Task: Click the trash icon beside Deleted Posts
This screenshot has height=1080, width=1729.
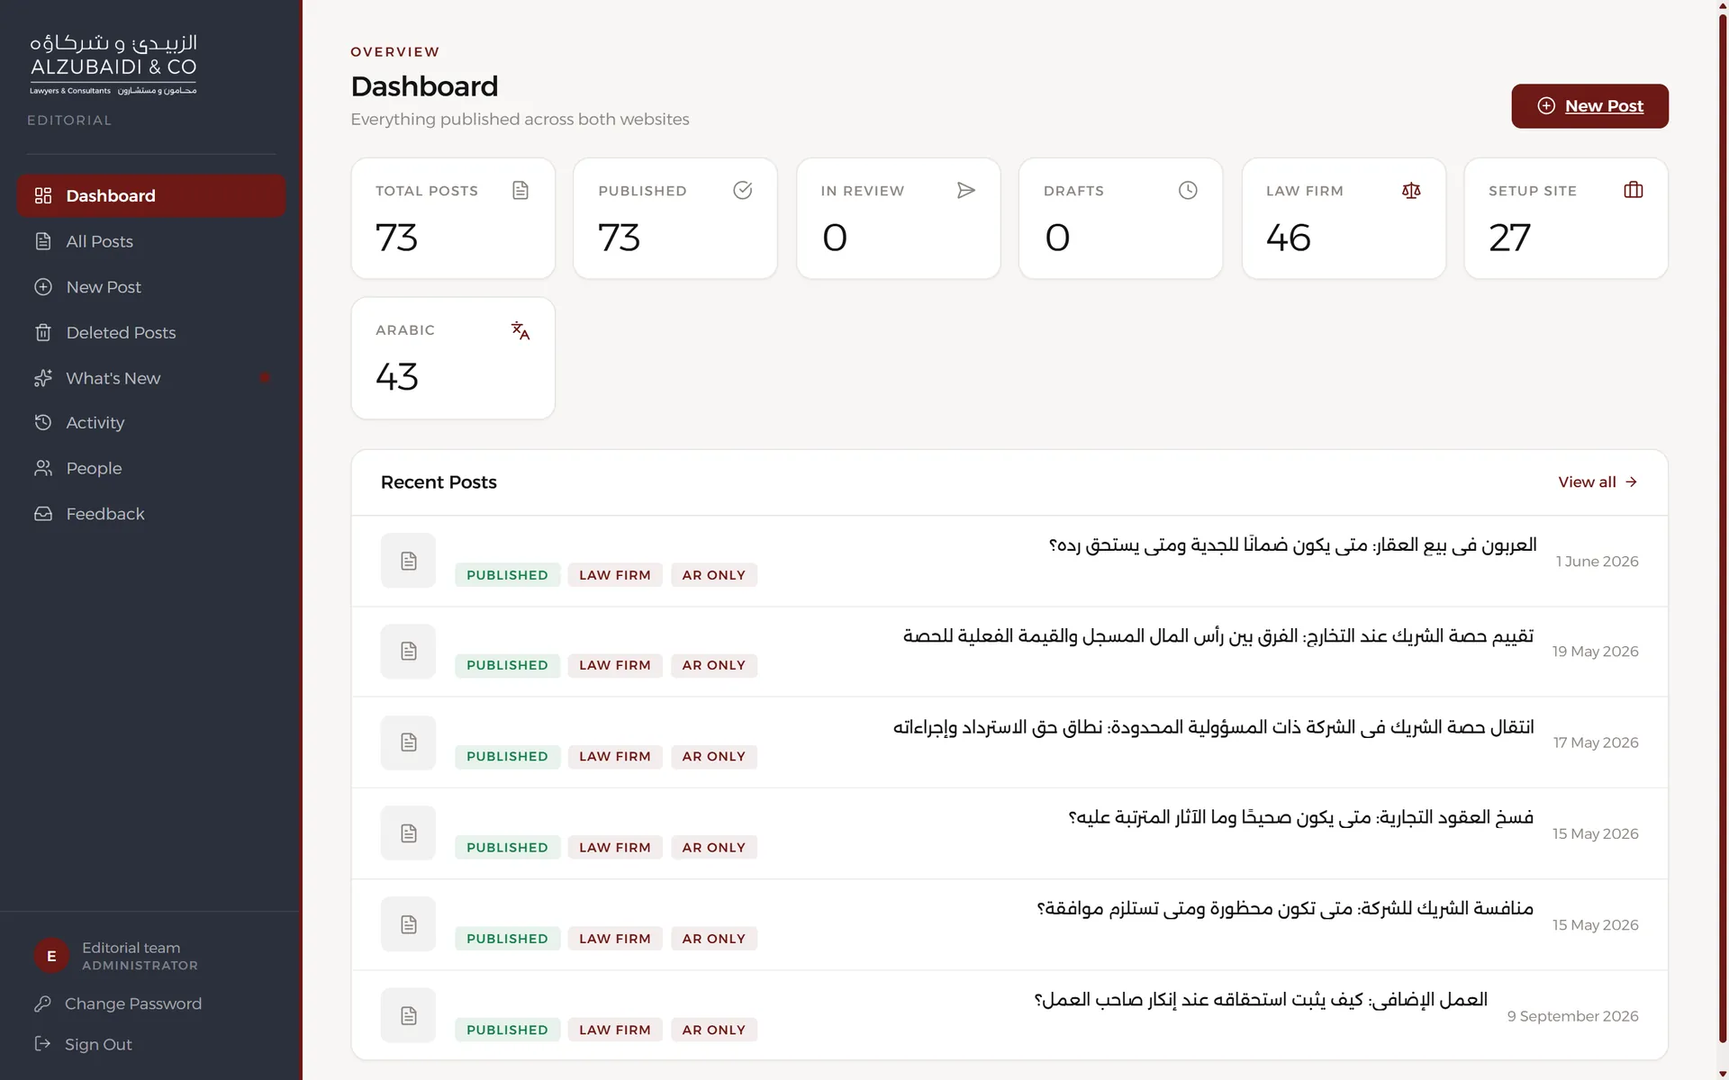Action: coord(43,332)
